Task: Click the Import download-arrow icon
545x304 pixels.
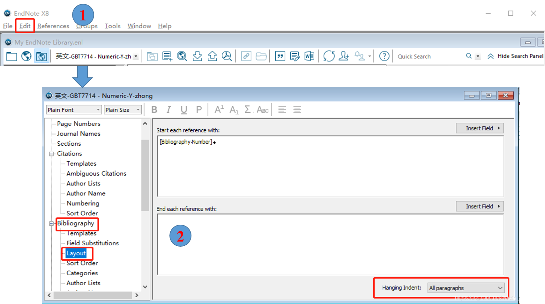Action: tap(197, 56)
